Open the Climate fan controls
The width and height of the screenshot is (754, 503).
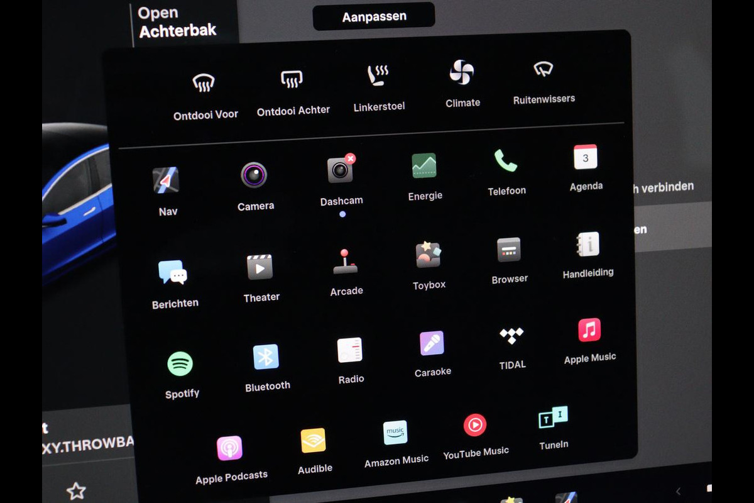pyautogui.click(x=462, y=72)
